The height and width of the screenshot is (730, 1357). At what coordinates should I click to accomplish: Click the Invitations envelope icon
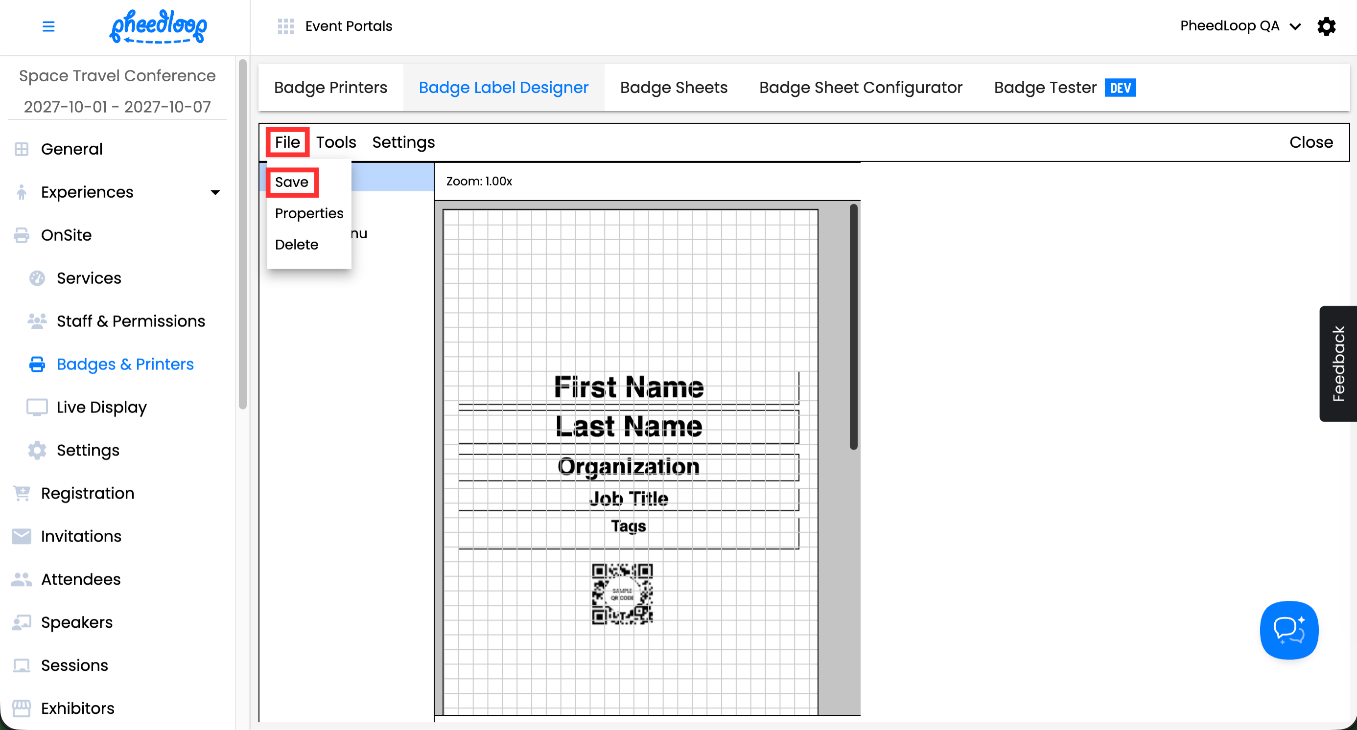tap(22, 536)
